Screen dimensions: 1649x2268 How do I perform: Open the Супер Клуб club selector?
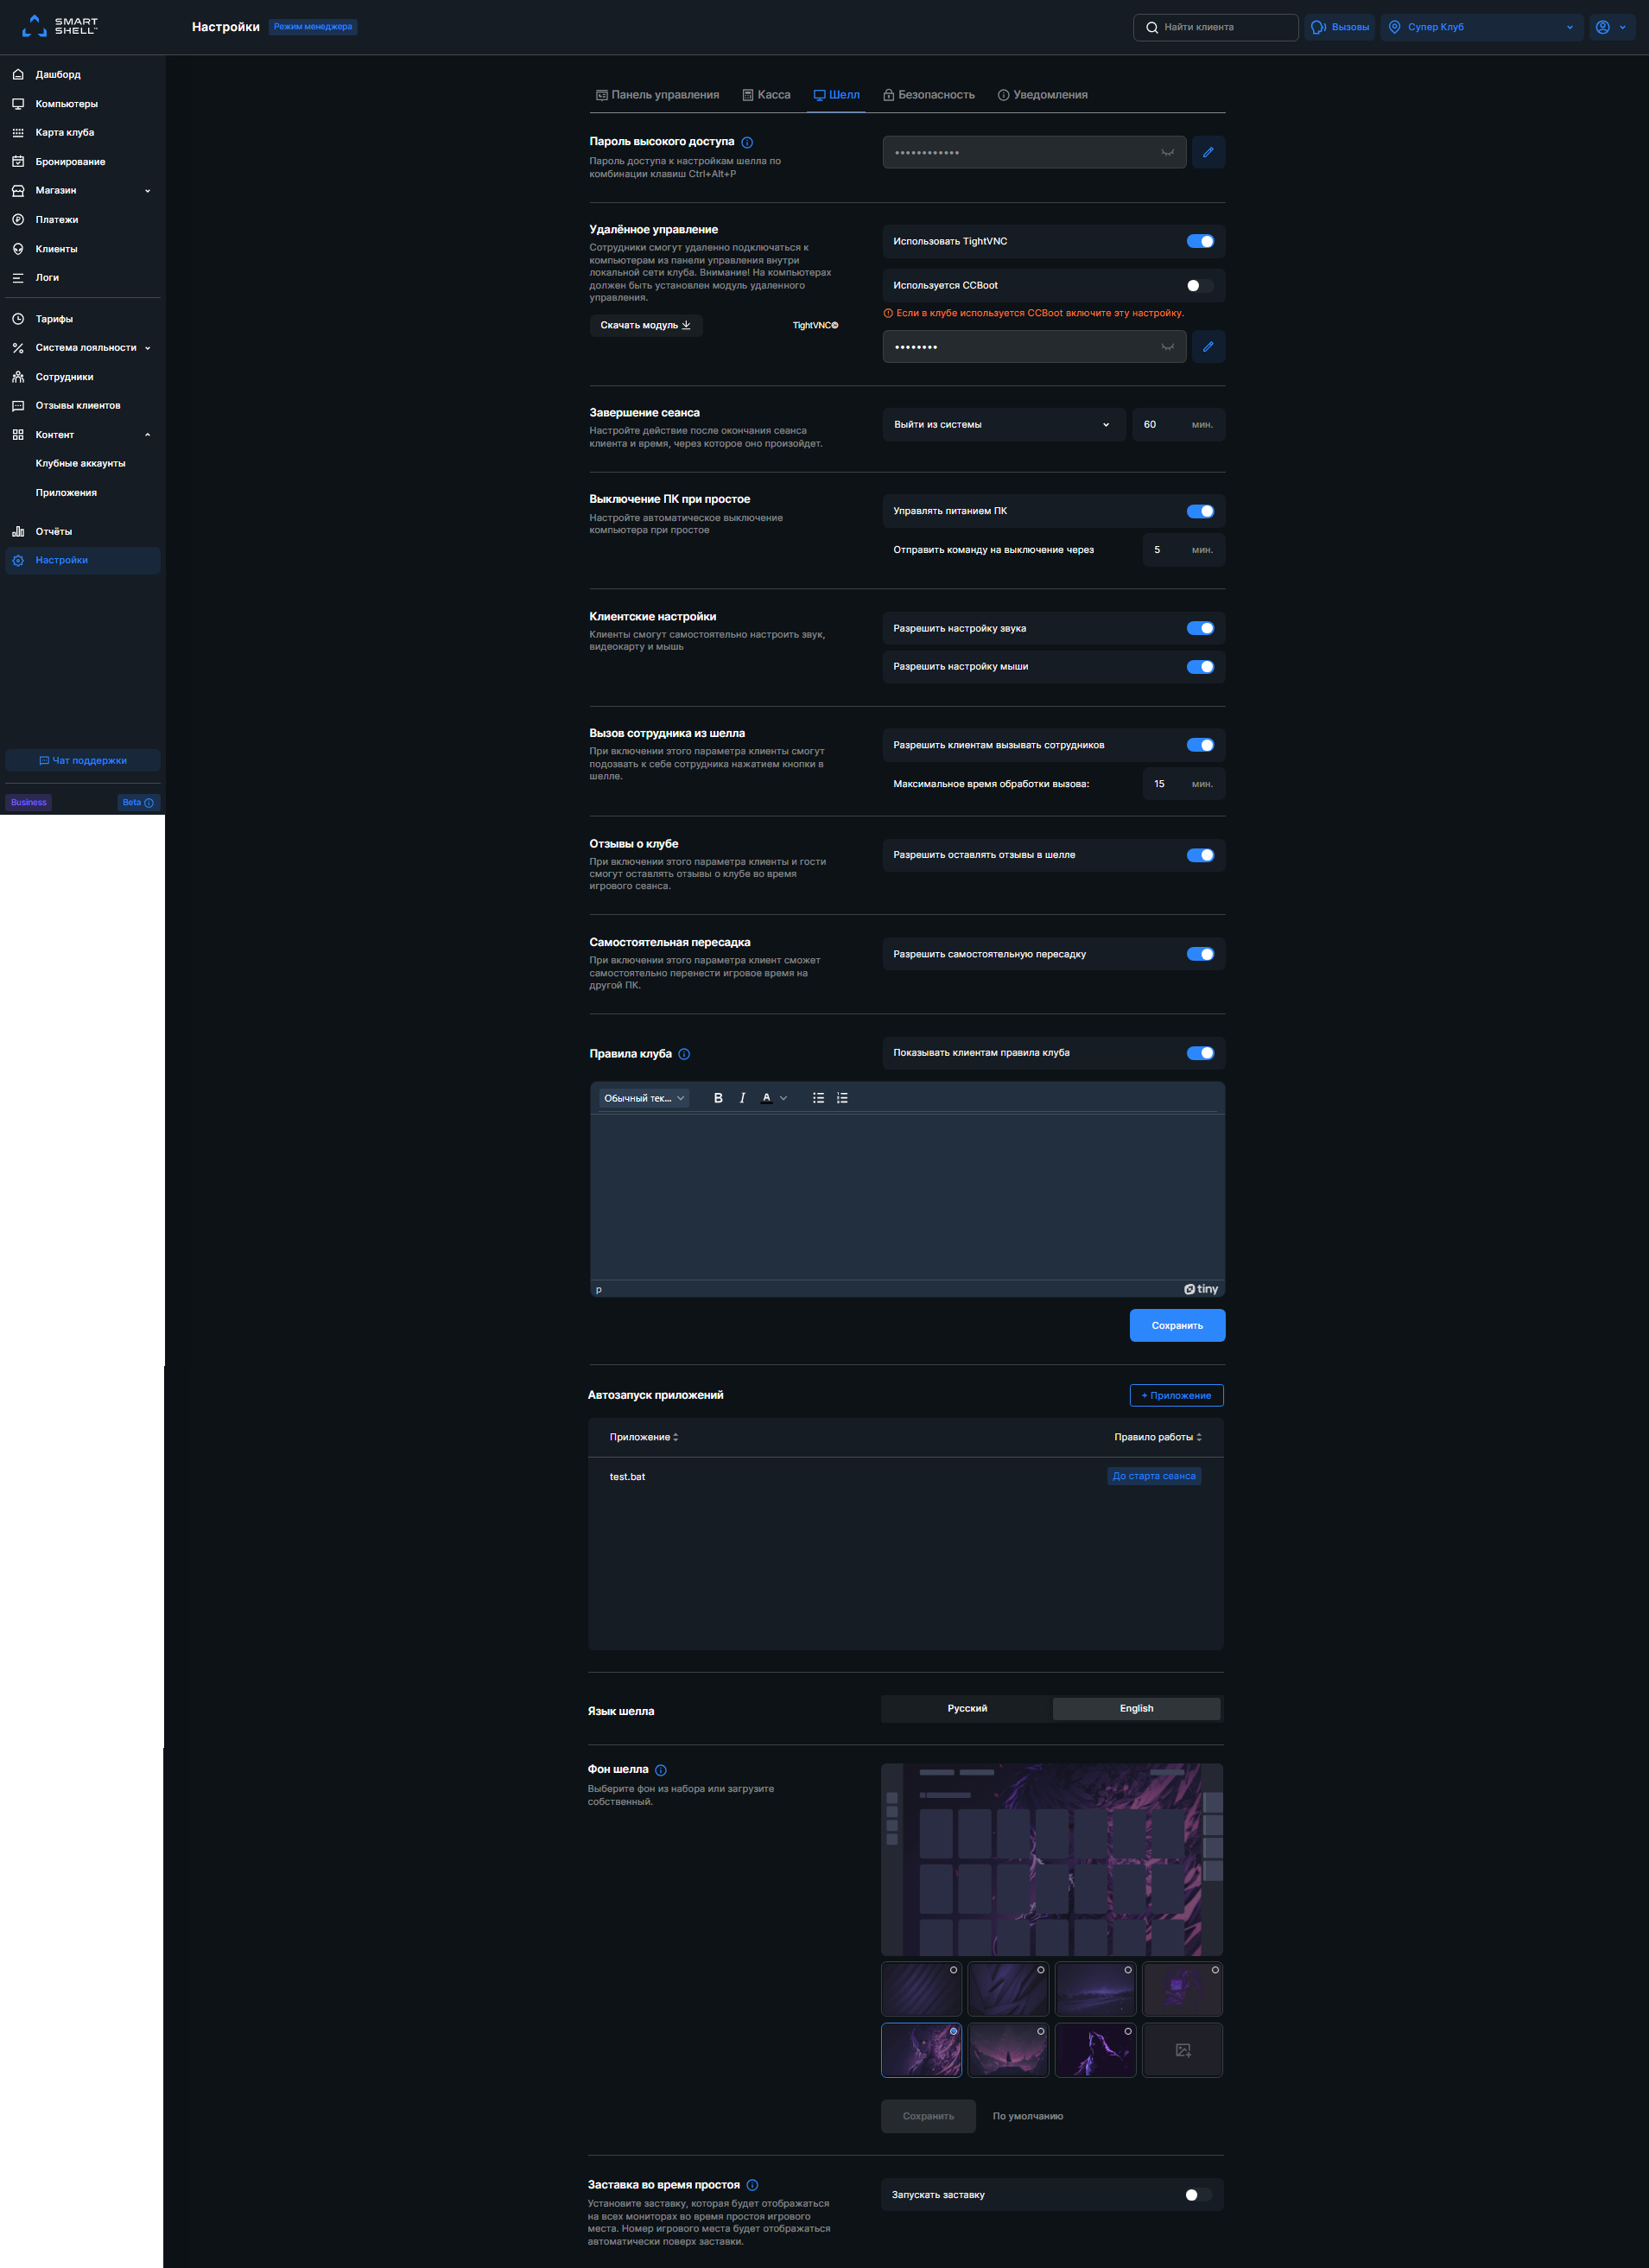[1482, 27]
